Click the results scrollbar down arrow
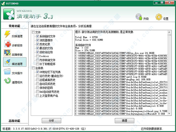This screenshot has width=176, height=132. 169,114
